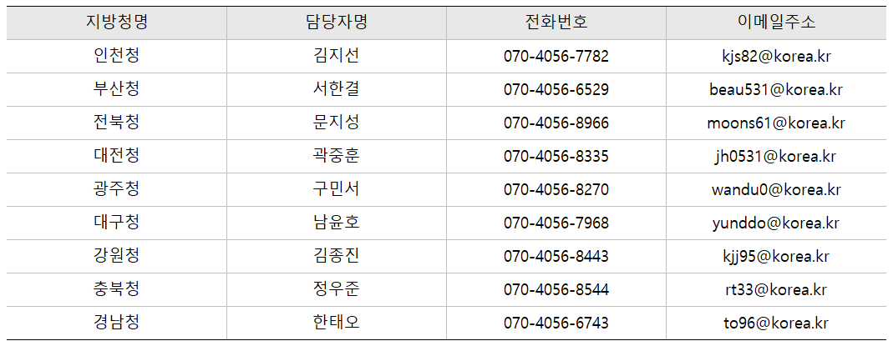Click the 지방청명 column header
This screenshot has width=893, height=346.
116,23
